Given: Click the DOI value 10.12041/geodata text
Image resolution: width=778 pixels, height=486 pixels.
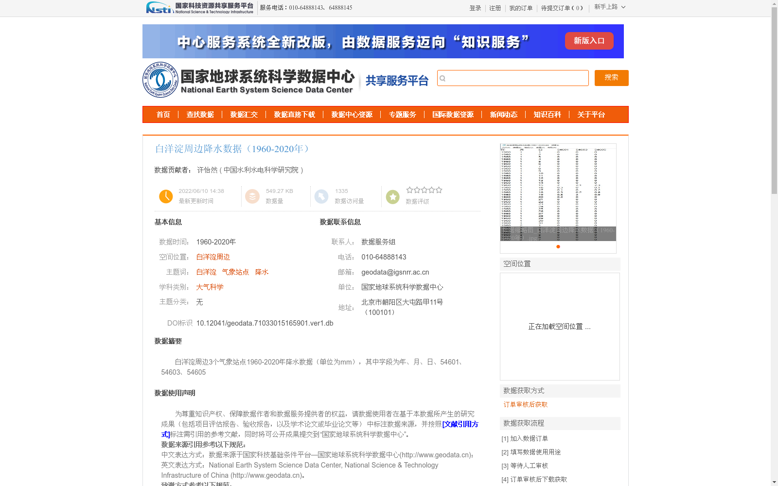Looking at the screenshot, I should click(265, 323).
